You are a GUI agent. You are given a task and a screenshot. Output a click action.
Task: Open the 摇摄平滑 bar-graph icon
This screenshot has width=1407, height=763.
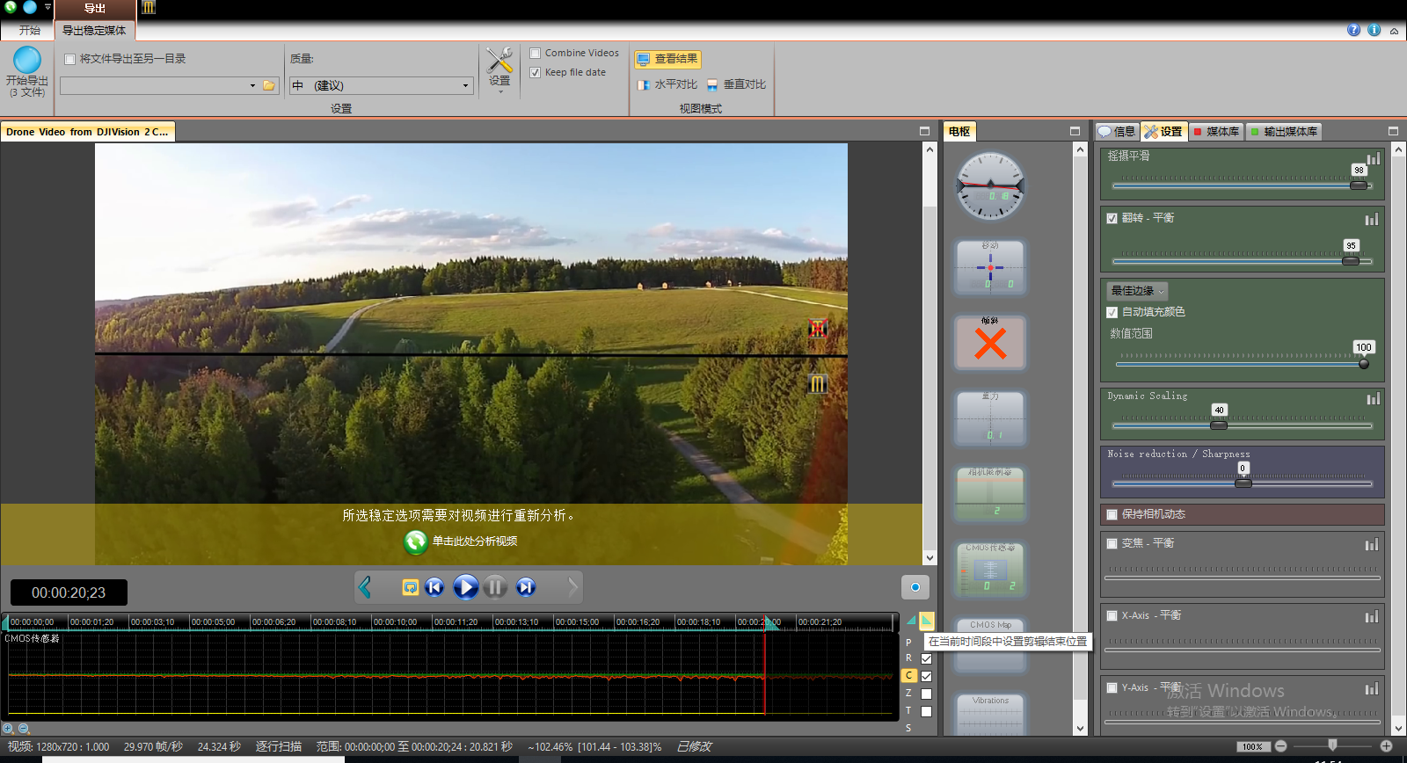1373,158
